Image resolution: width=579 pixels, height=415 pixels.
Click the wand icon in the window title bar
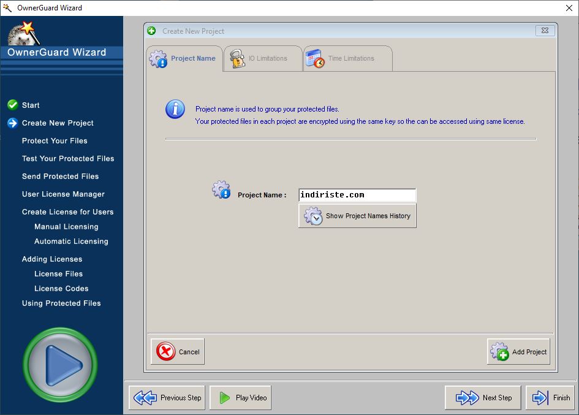[x=7, y=8]
